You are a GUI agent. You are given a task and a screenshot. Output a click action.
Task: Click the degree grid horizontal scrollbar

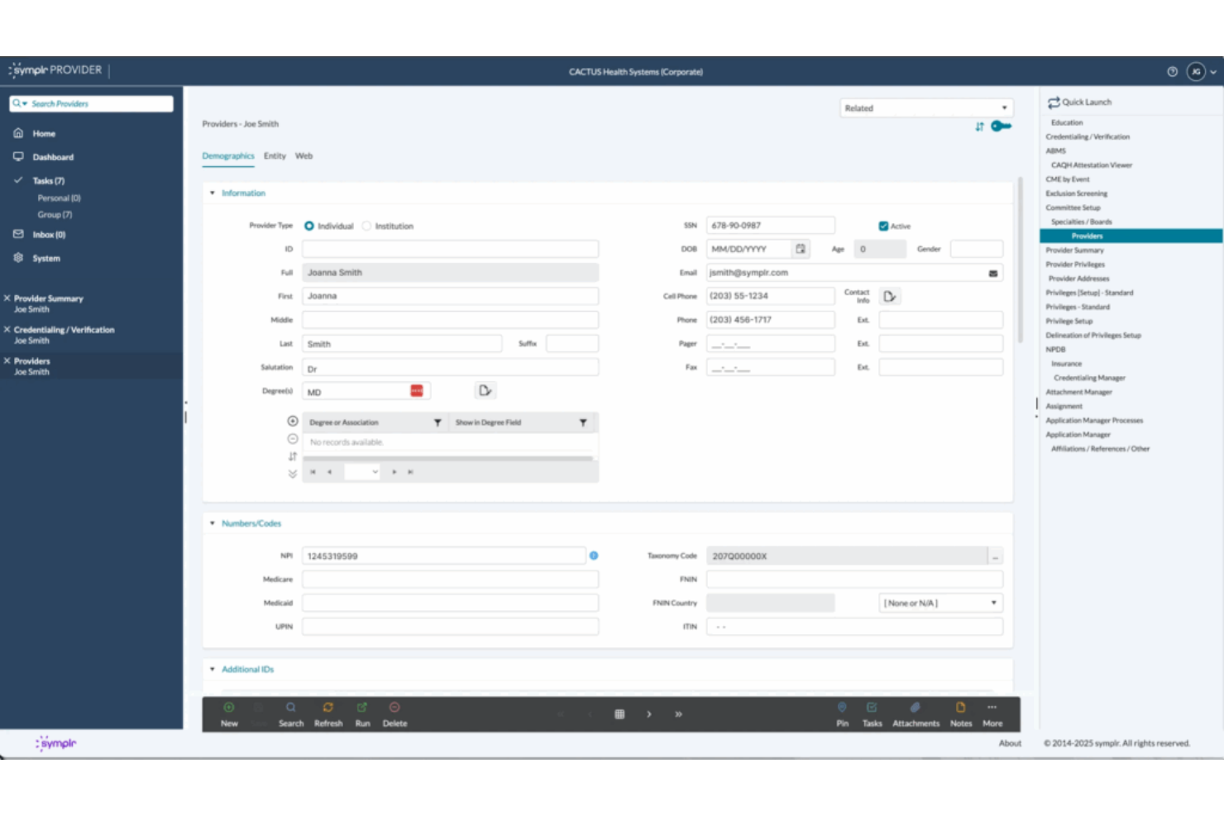[x=447, y=458]
